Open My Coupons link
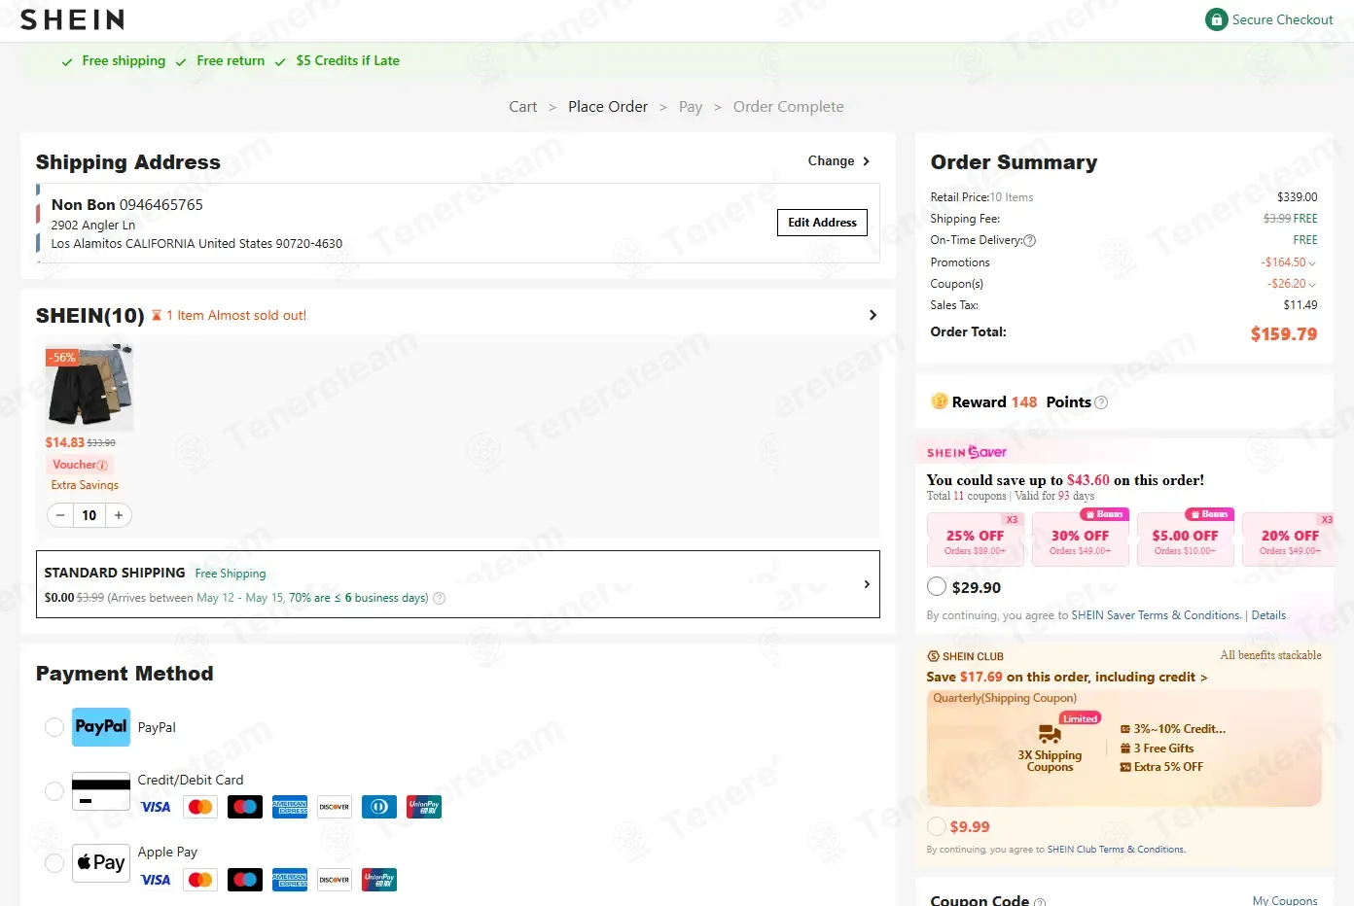The image size is (1354, 906). (1285, 901)
